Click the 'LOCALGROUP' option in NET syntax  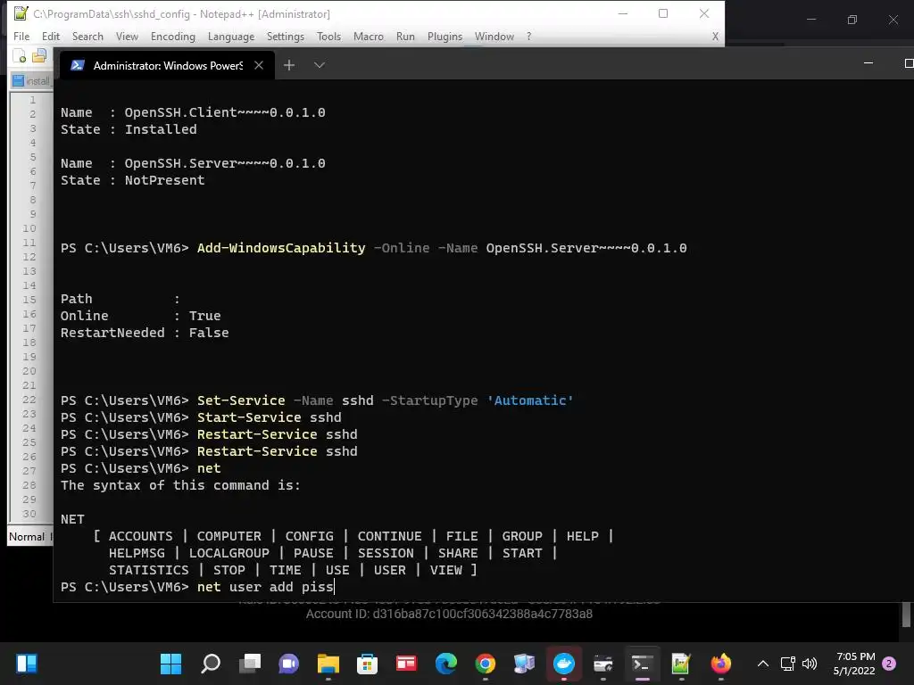pos(229,553)
